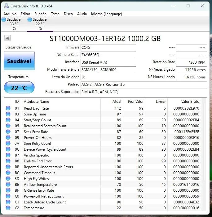Image resolution: width=212 pixels, height=217 pixels.
Task: Click status orb for Power-off Retract Count
Action: pyautogui.click(x=8, y=196)
